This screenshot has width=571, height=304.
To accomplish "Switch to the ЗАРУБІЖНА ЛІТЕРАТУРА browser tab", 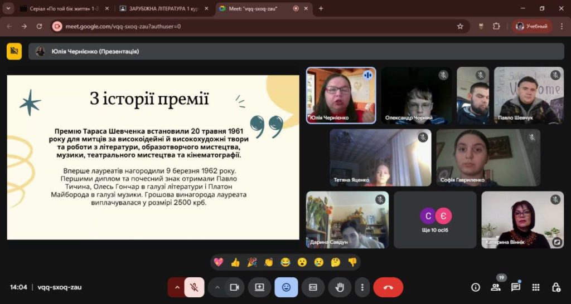I will coord(164,8).
